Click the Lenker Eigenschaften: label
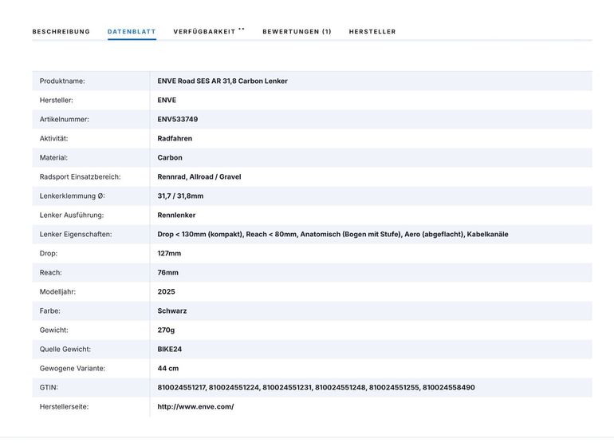614x443 pixels. [76, 235]
